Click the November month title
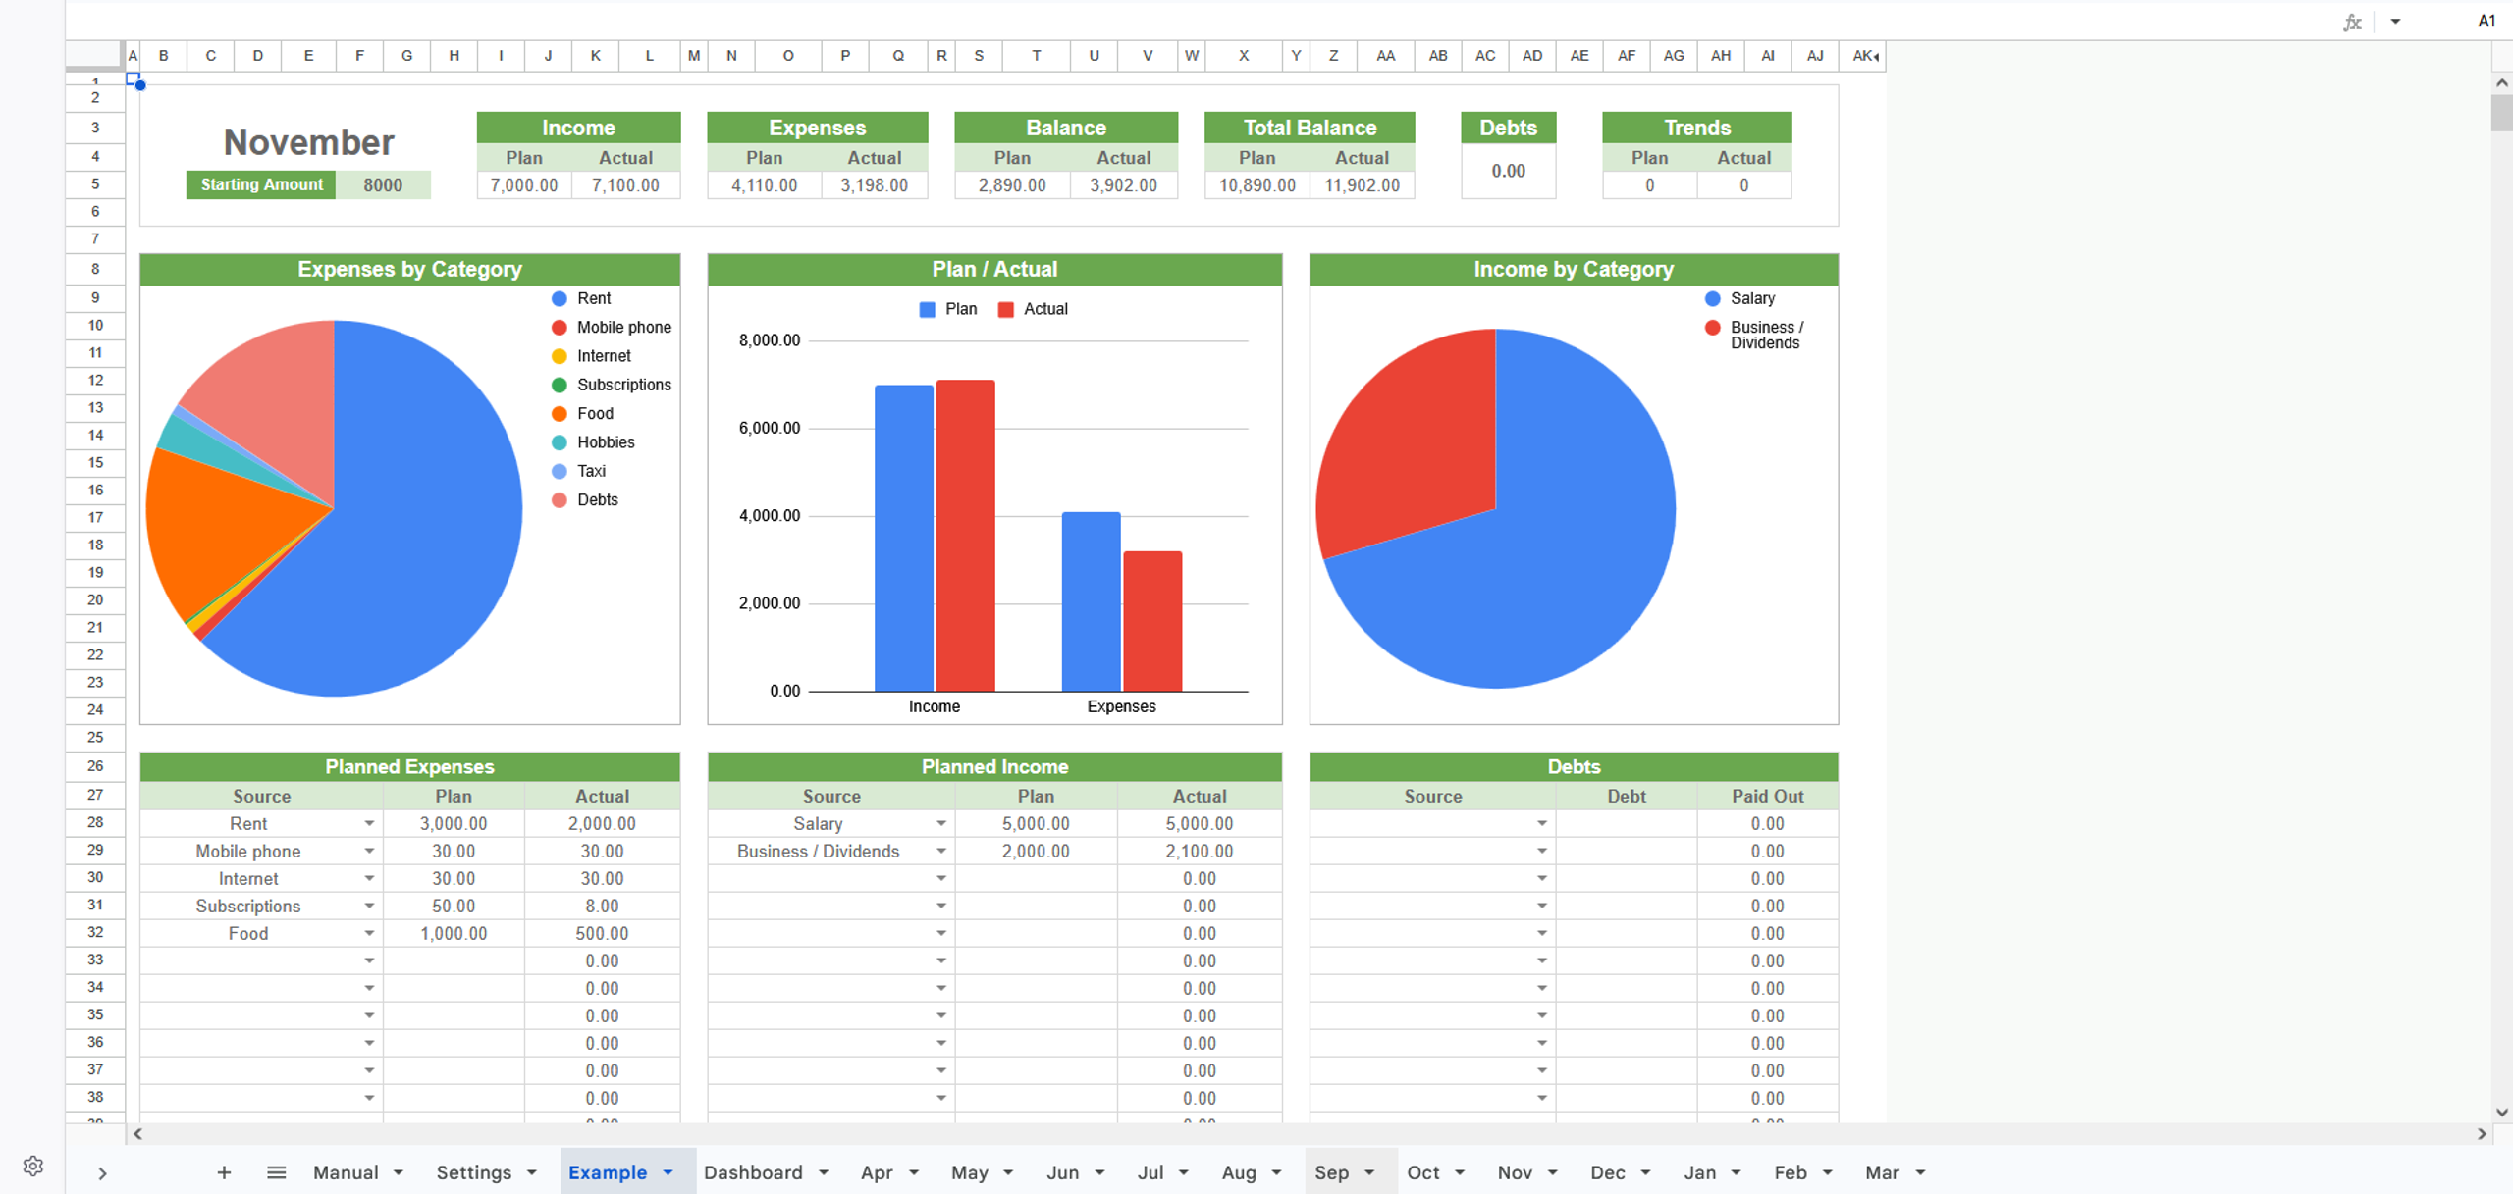 pyautogui.click(x=308, y=142)
